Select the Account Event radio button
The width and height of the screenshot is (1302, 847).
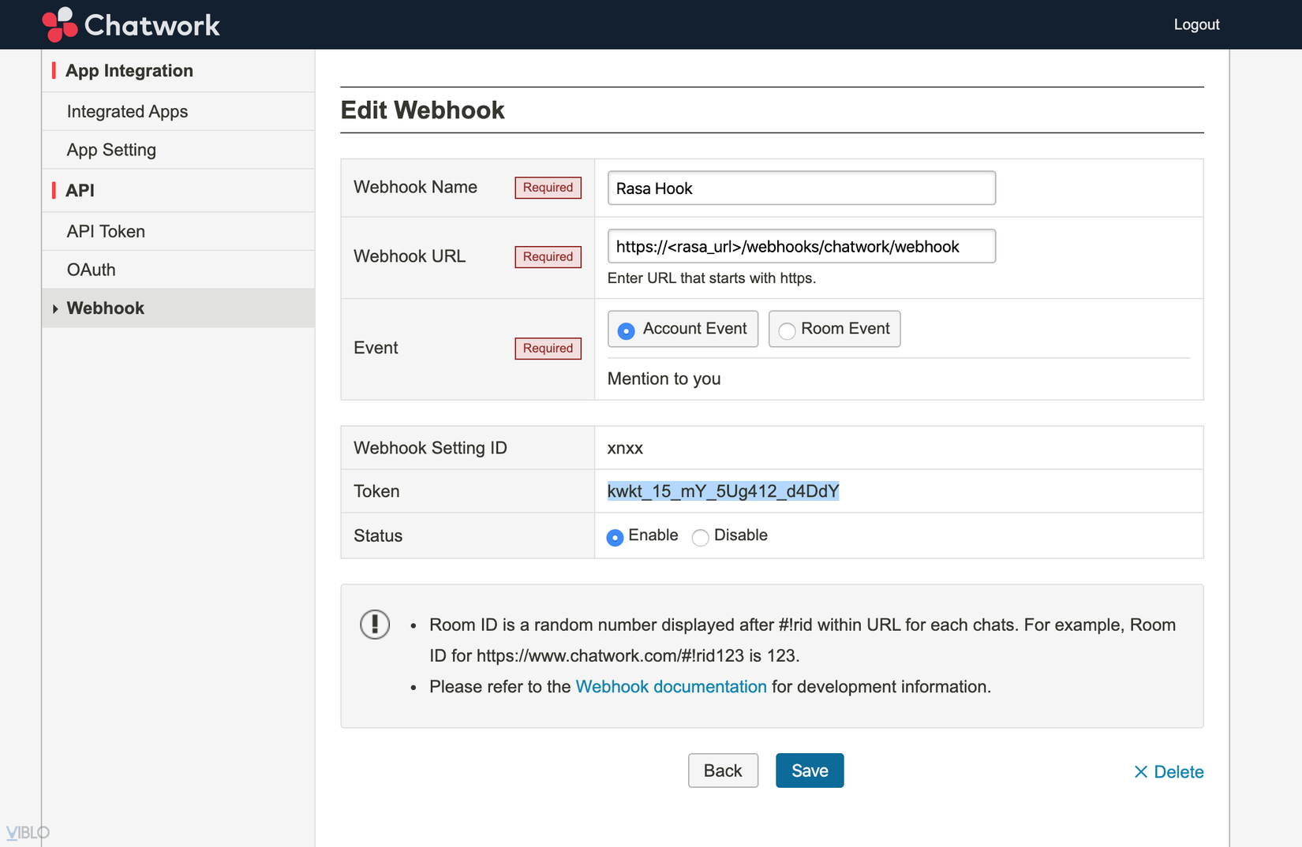(627, 331)
